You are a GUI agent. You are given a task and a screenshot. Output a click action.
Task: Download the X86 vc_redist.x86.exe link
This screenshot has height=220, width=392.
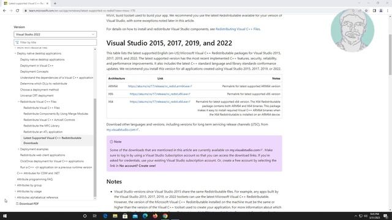click(x=160, y=94)
